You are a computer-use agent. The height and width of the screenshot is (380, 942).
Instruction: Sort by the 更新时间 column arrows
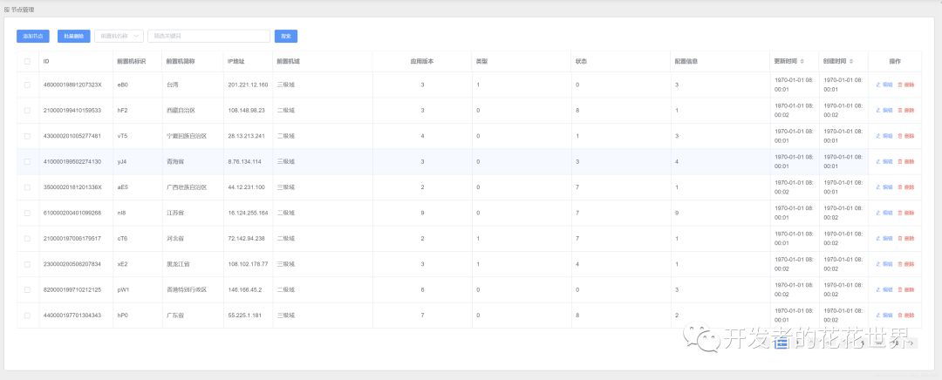[802, 61]
